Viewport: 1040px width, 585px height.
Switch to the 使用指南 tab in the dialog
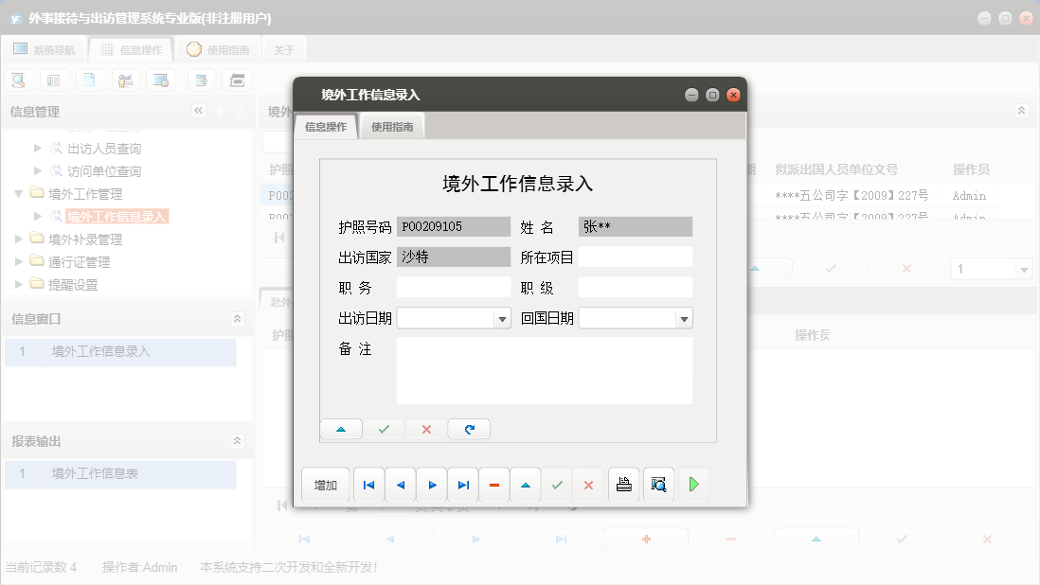pyautogui.click(x=391, y=124)
